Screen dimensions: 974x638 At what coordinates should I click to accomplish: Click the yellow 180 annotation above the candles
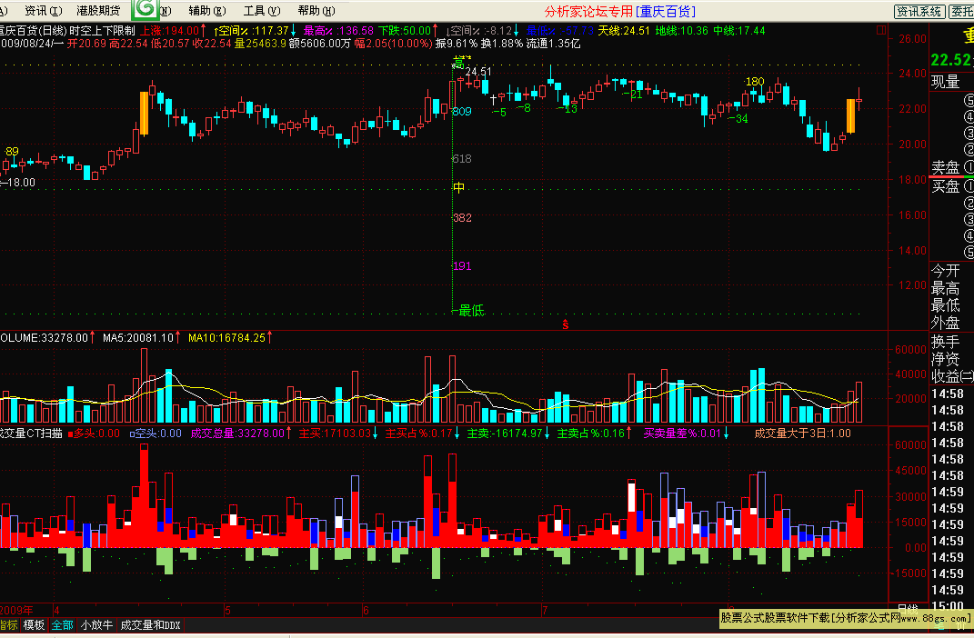click(755, 81)
